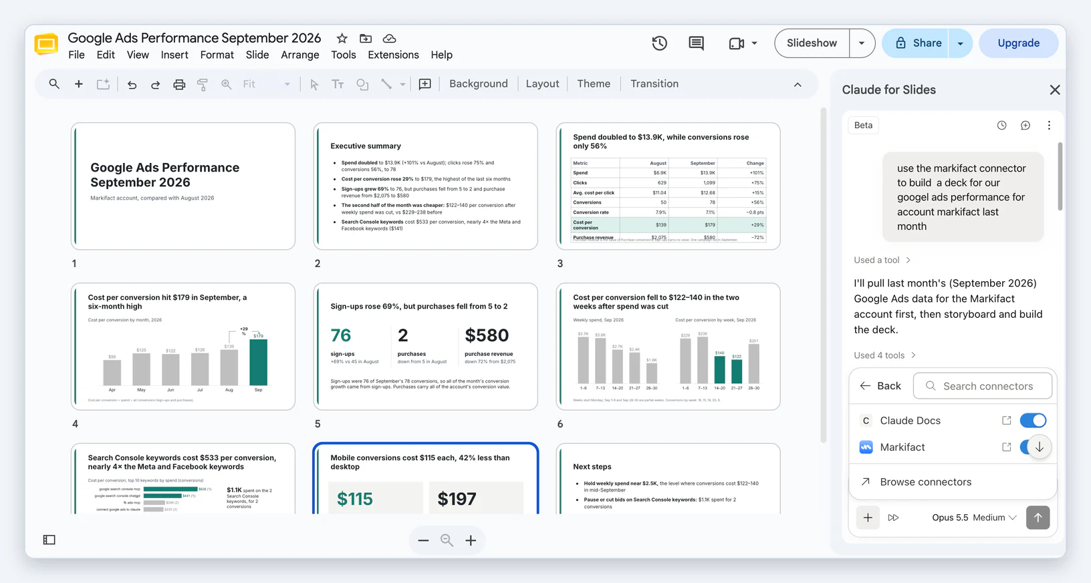Start a new chat in Claude panel
This screenshot has height=583, width=1091.
[x=1025, y=126]
